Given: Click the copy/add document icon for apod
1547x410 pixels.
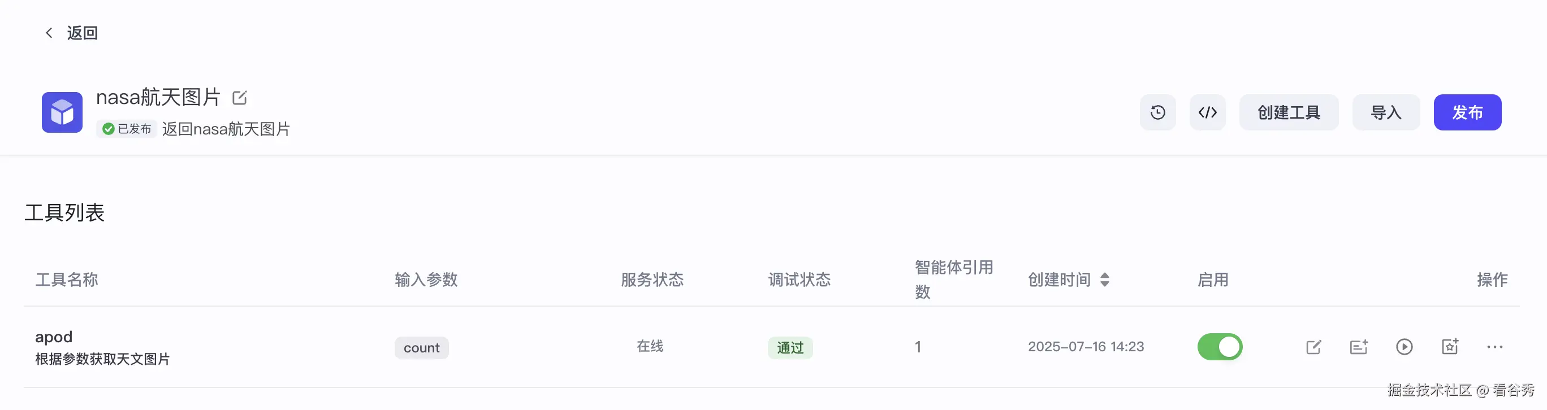Looking at the screenshot, I should [1359, 346].
